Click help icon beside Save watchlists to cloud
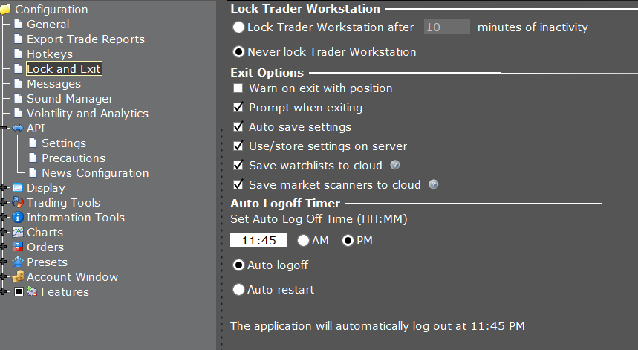 pyautogui.click(x=395, y=166)
